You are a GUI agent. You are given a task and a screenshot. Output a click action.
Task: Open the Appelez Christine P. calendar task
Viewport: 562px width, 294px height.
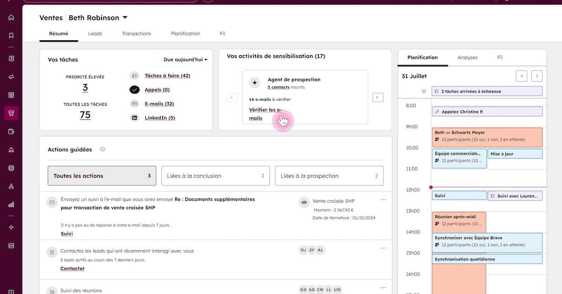487,112
